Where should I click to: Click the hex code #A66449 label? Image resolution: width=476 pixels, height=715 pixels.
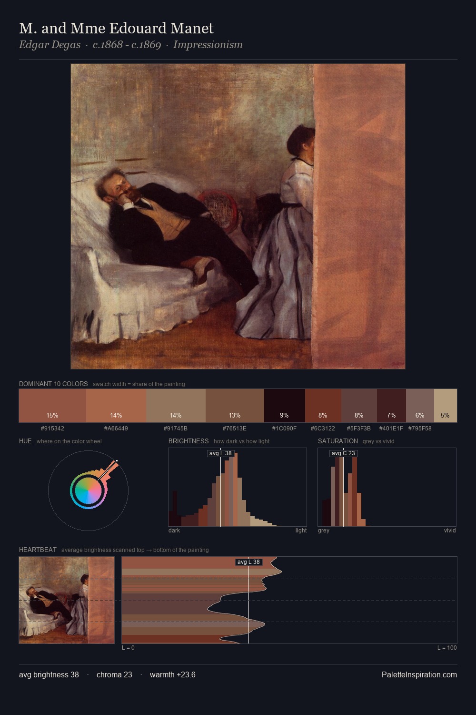coord(116,429)
